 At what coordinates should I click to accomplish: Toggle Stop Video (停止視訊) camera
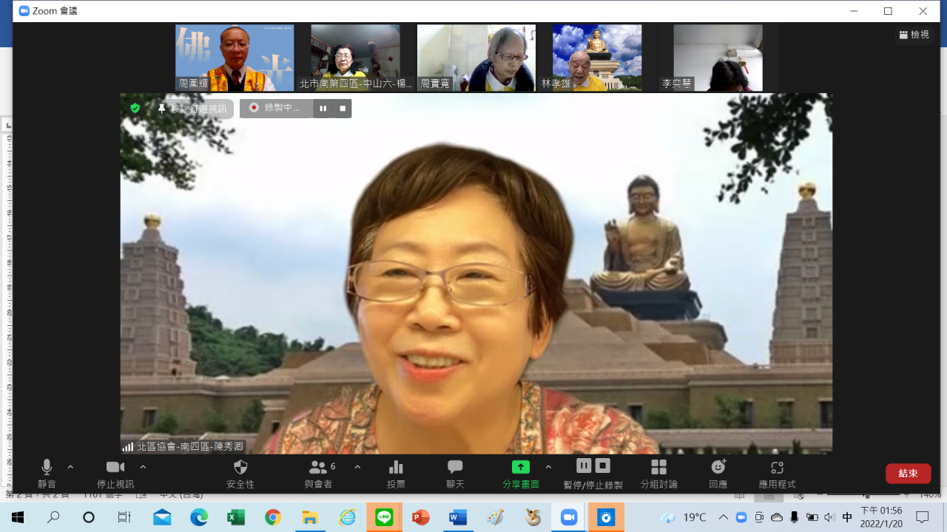(115, 468)
